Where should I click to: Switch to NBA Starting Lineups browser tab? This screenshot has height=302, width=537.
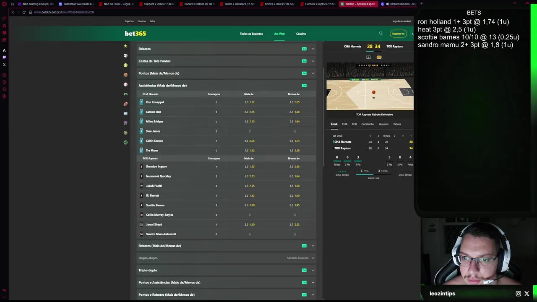point(36,4)
